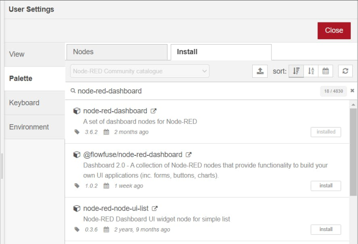Install the node-red-node-ui-list module
358x244 pixels.
pyautogui.click(x=325, y=229)
